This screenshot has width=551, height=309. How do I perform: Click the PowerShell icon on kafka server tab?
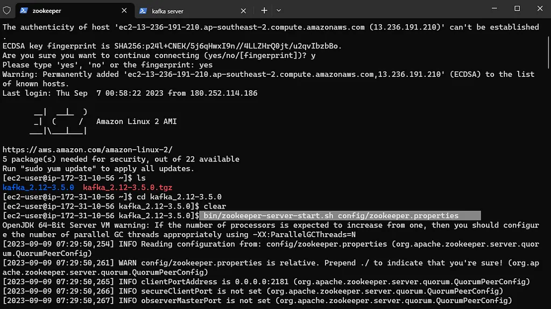(143, 11)
